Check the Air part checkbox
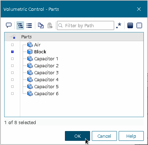Image resolution: width=148 pixels, height=145 pixels. [x=12, y=45]
